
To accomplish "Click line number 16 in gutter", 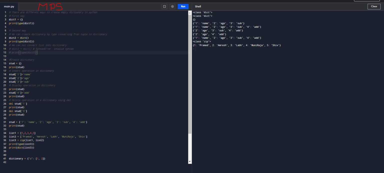I will click(x=5, y=67).
